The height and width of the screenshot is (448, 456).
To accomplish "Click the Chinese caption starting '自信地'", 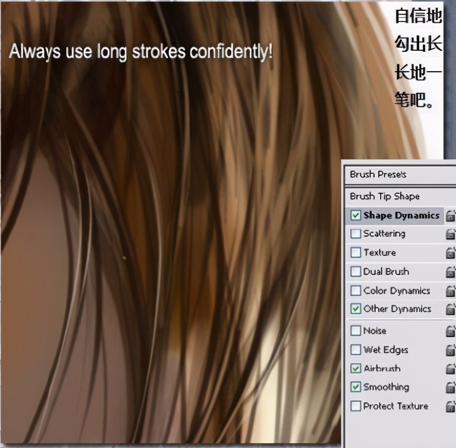I will tap(418, 58).
